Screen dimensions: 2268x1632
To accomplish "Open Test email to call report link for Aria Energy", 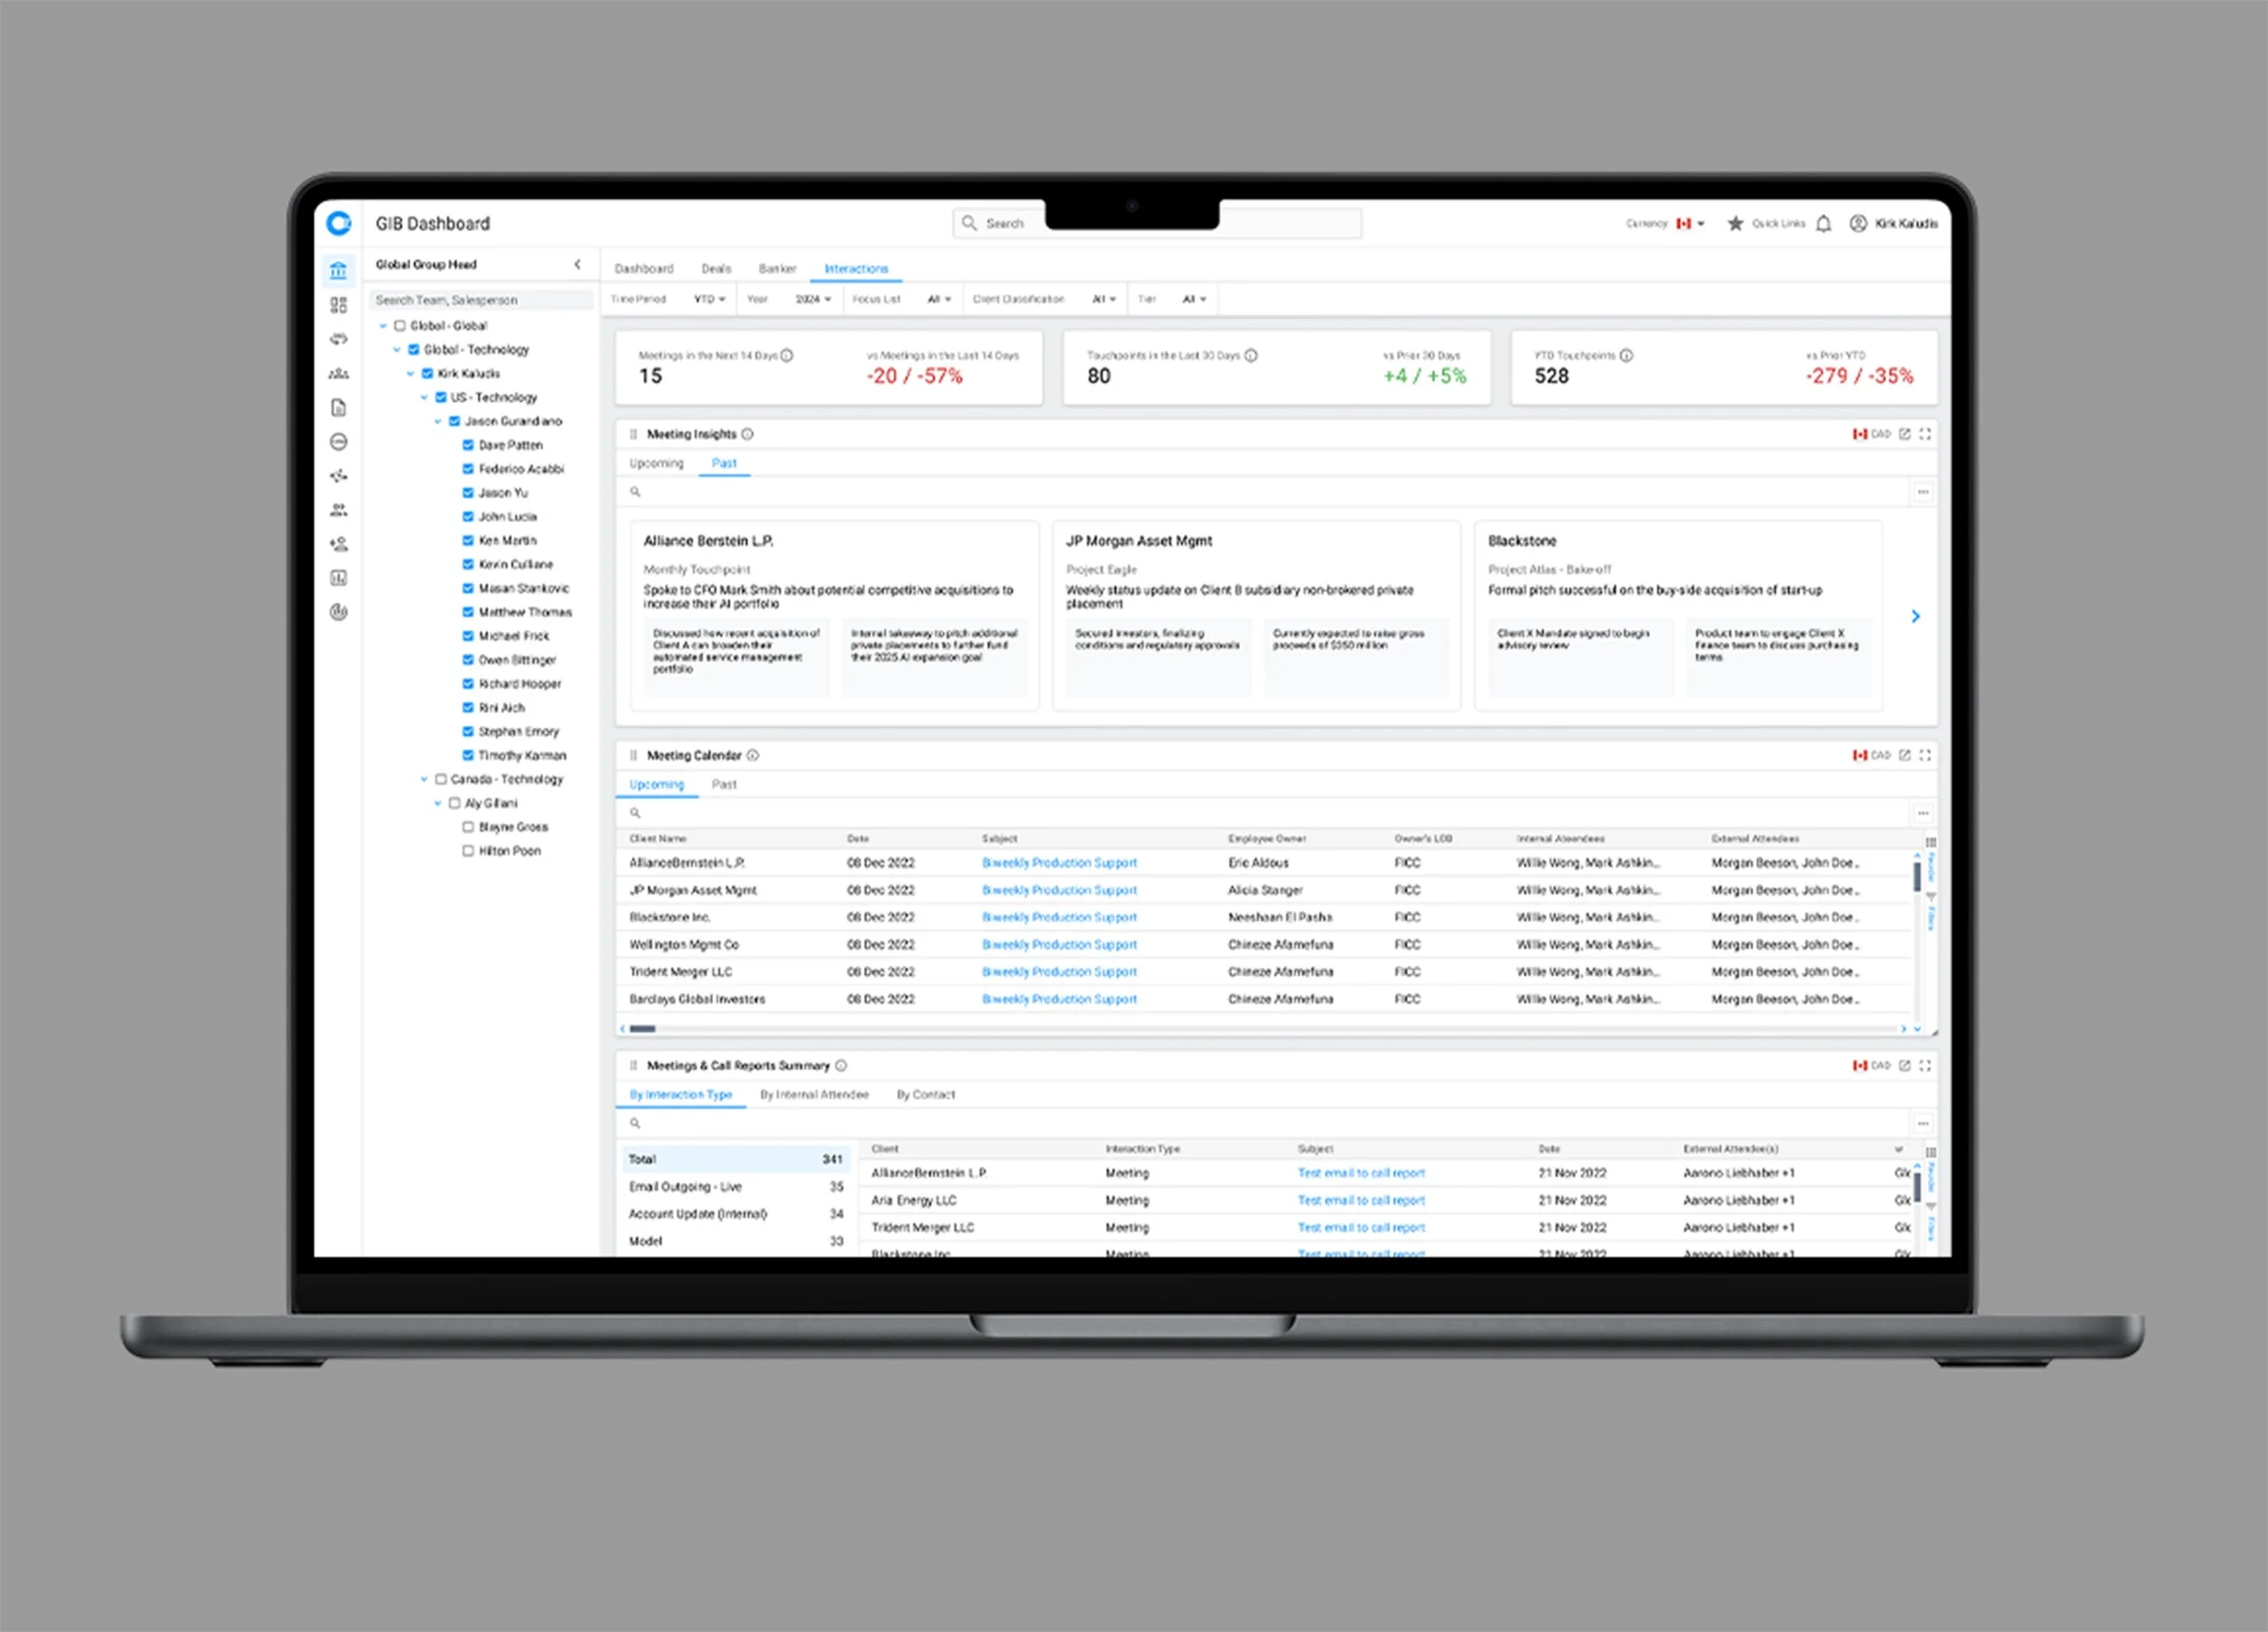I will (1361, 1200).
